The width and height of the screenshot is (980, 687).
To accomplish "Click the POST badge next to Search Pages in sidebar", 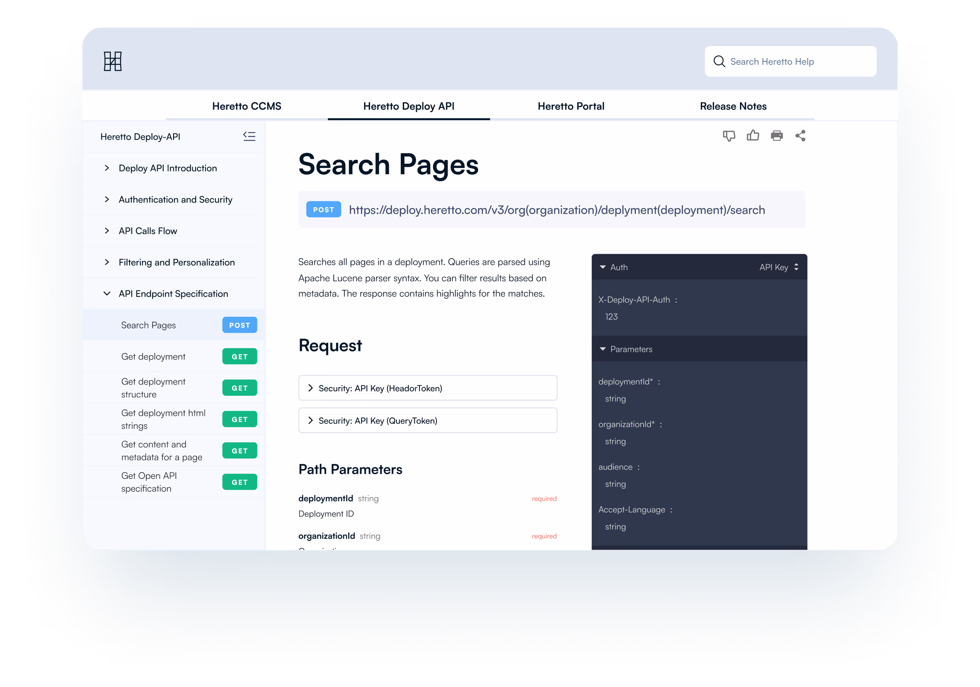I will click(240, 325).
